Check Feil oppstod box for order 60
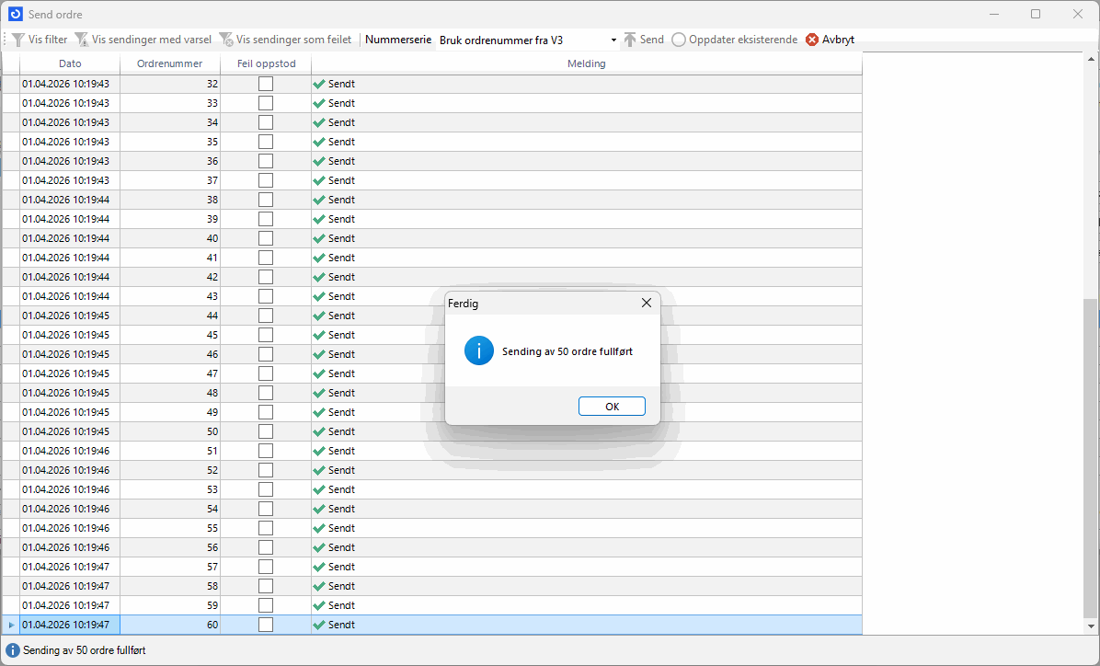Screen dimensions: 1100x666 point(266,625)
